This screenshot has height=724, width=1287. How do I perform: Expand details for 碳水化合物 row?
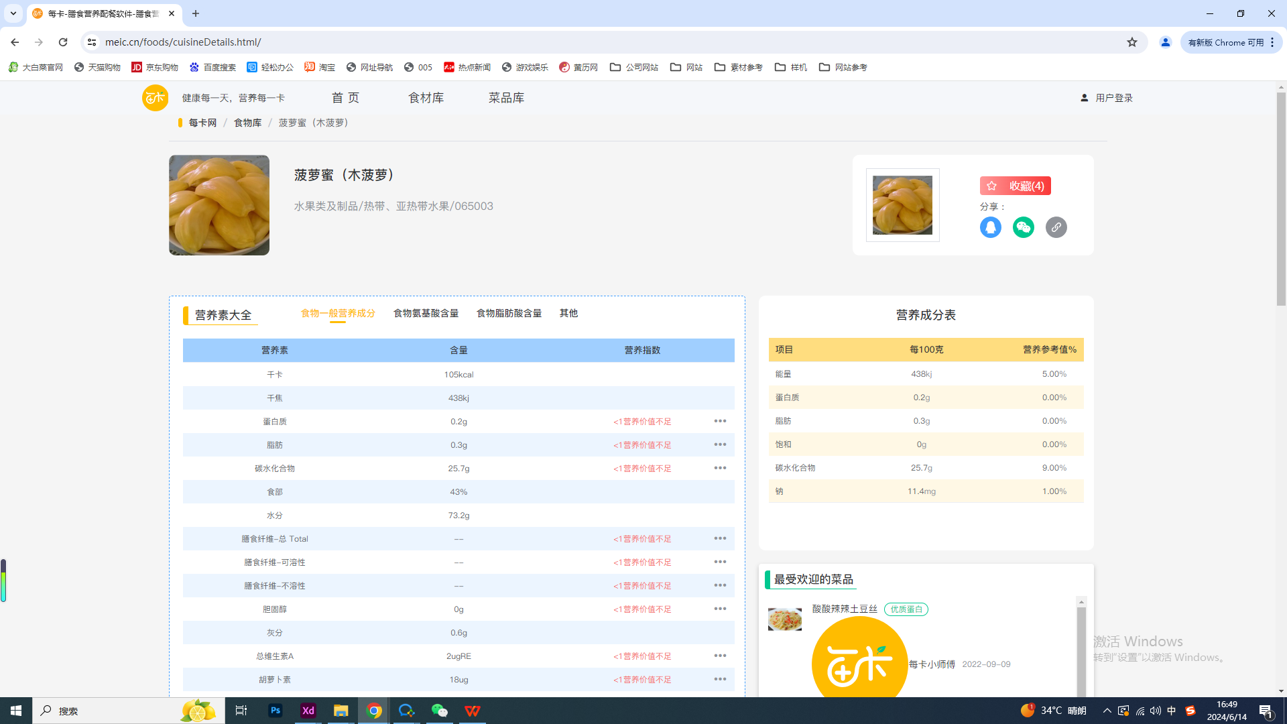(720, 468)
